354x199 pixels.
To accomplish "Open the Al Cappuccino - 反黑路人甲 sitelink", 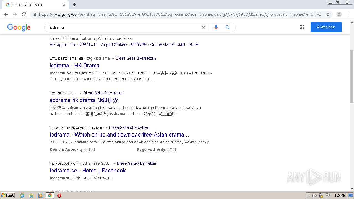I will point(74,44).
